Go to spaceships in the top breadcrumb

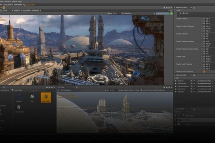(18, 5)
